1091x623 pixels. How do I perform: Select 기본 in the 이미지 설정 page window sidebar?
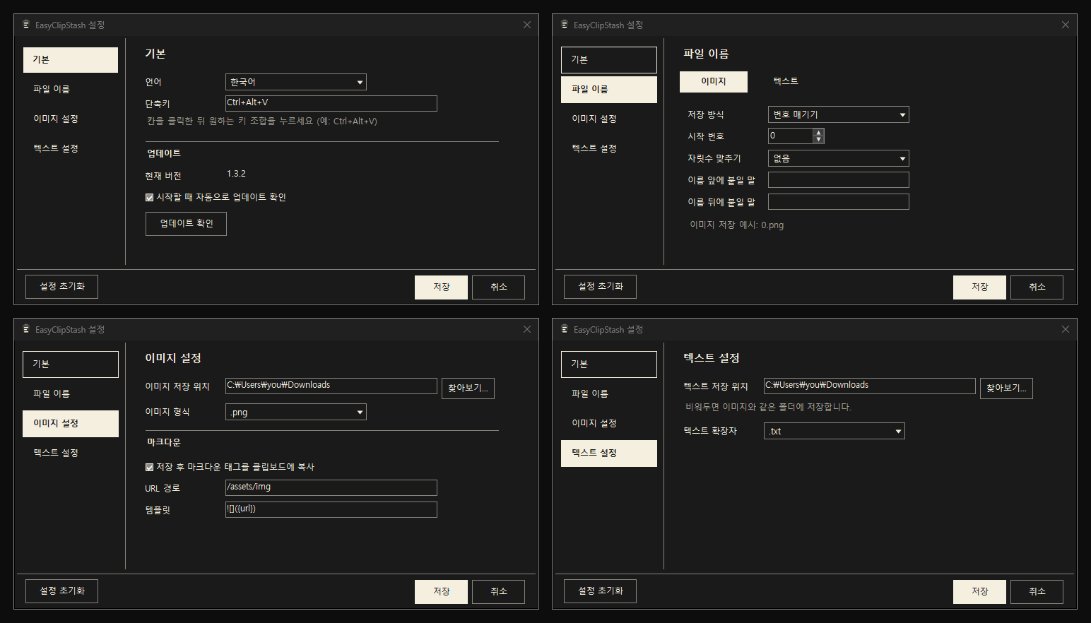coord(71,364)
